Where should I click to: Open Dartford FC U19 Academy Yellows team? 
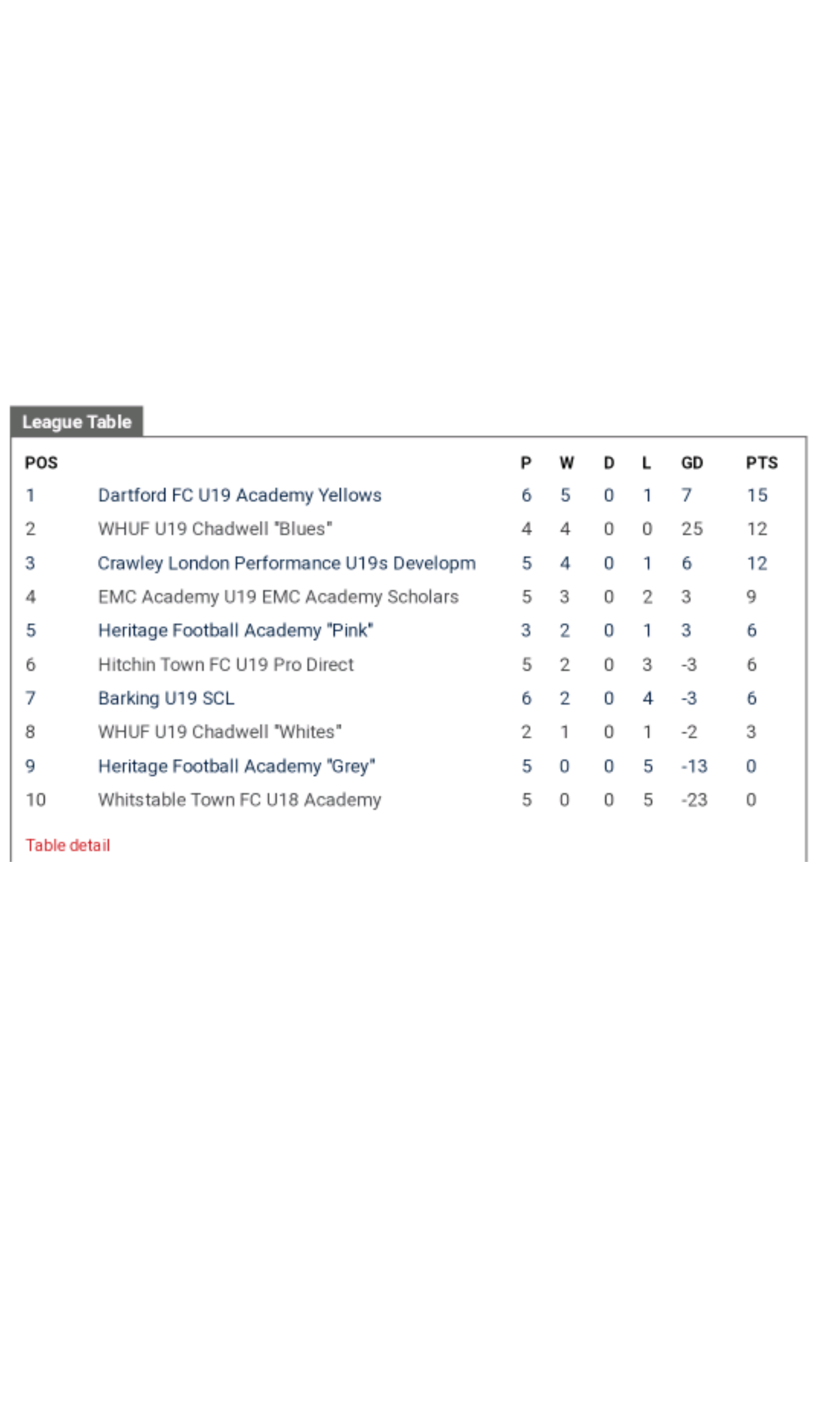click(240, 495)
